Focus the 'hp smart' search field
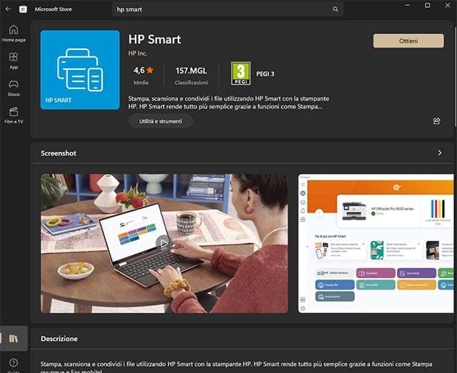457x373 pixels. [227, 9]
